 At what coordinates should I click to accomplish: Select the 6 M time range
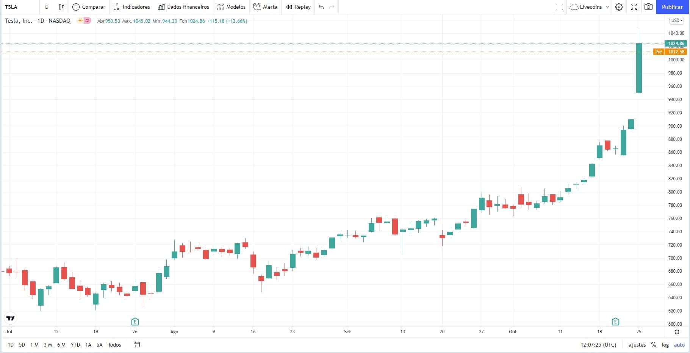pyautogui.click(x=61, y=345)
